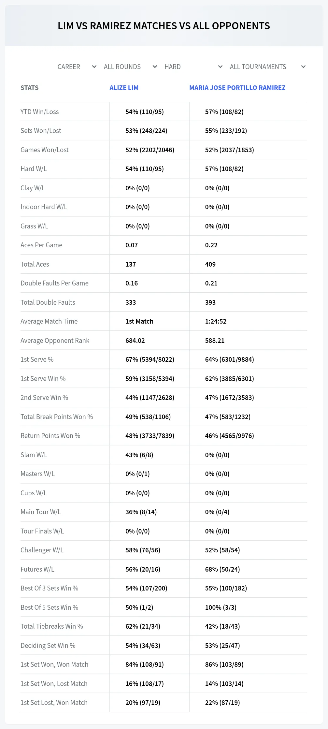The image size is (328, 729).
Task: Click the chevron beside ALL TOURNAMENTS
Action: pos(303,67)
